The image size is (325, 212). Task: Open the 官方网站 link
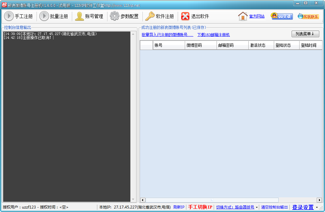pos(257,16)
